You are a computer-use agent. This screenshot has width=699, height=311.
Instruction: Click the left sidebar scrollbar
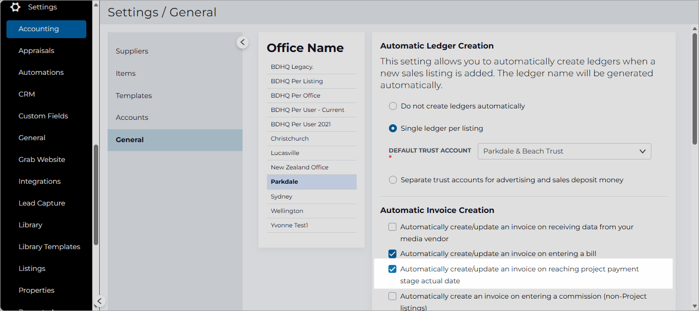tap(96, 195)
